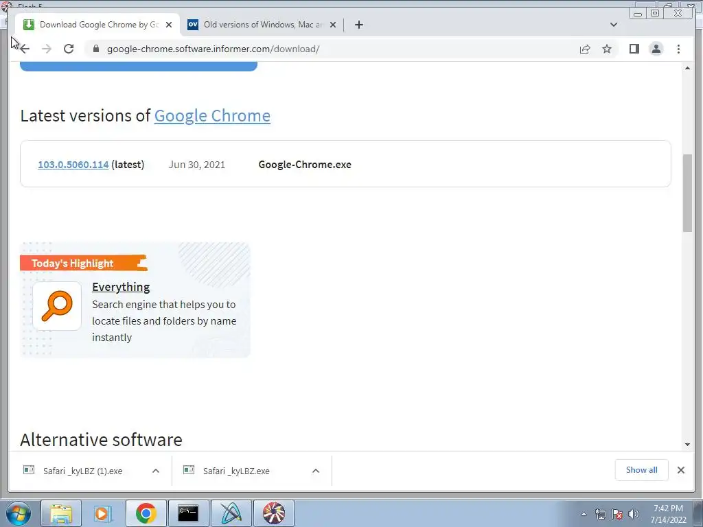Click the Everything magnifier thumbnail
Screen dimensions: 703x527
click(x=57, y=306)
